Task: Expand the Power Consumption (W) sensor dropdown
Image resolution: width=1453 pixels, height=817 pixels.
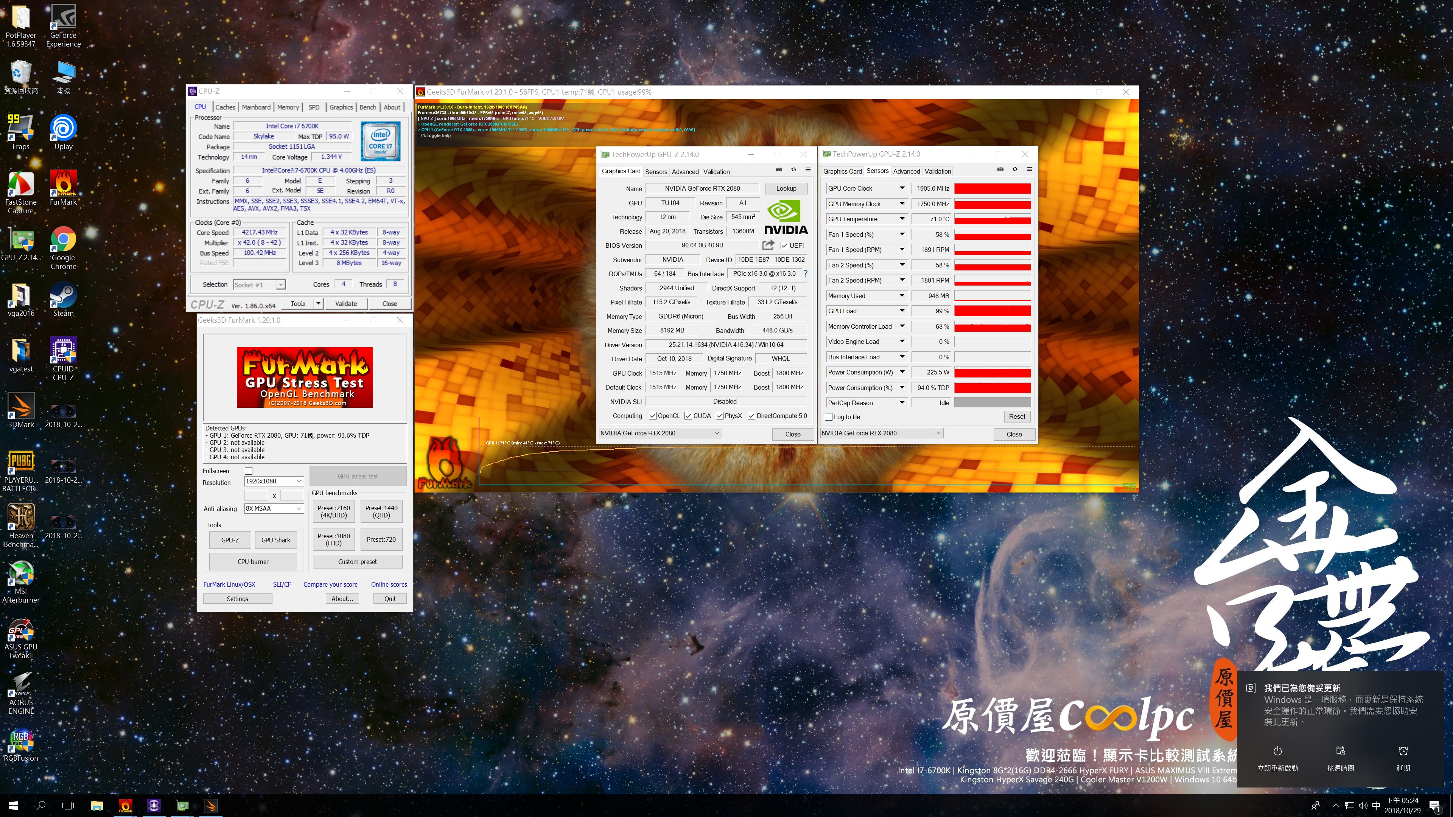Action: coord(902,372)
